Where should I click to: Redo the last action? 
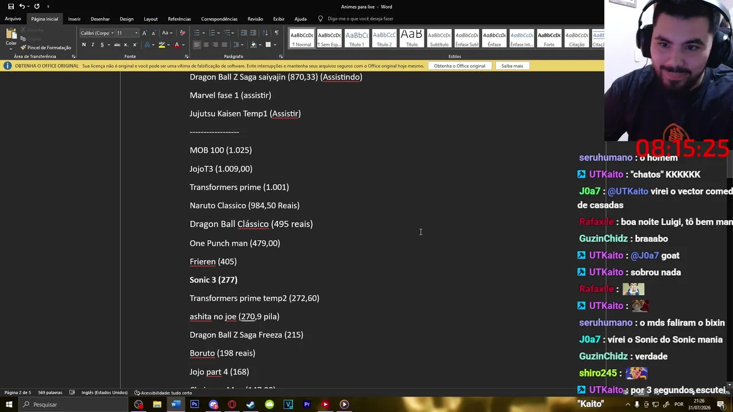pos(37,6)
